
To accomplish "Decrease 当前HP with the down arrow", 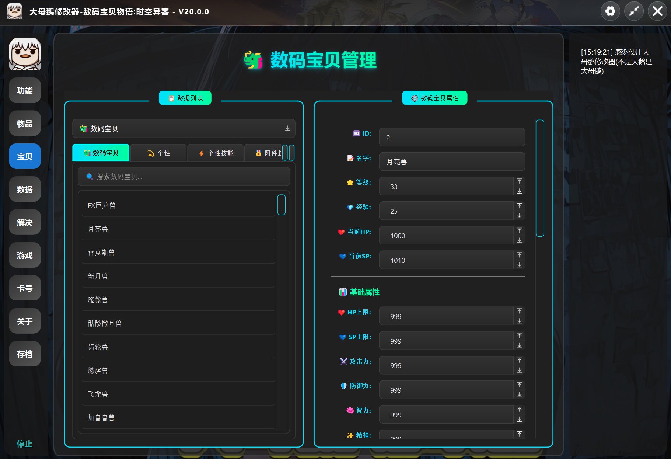I will point(519,240).
